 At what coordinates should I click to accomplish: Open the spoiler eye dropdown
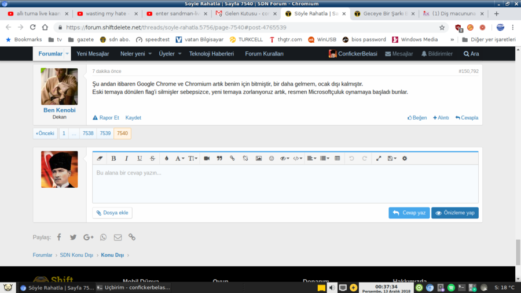tap(284, 158)
